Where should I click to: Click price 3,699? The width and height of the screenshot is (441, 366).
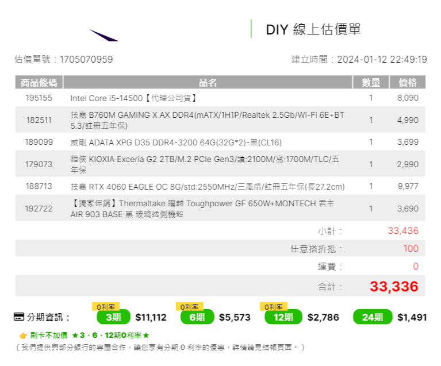(x=408, y=142)
